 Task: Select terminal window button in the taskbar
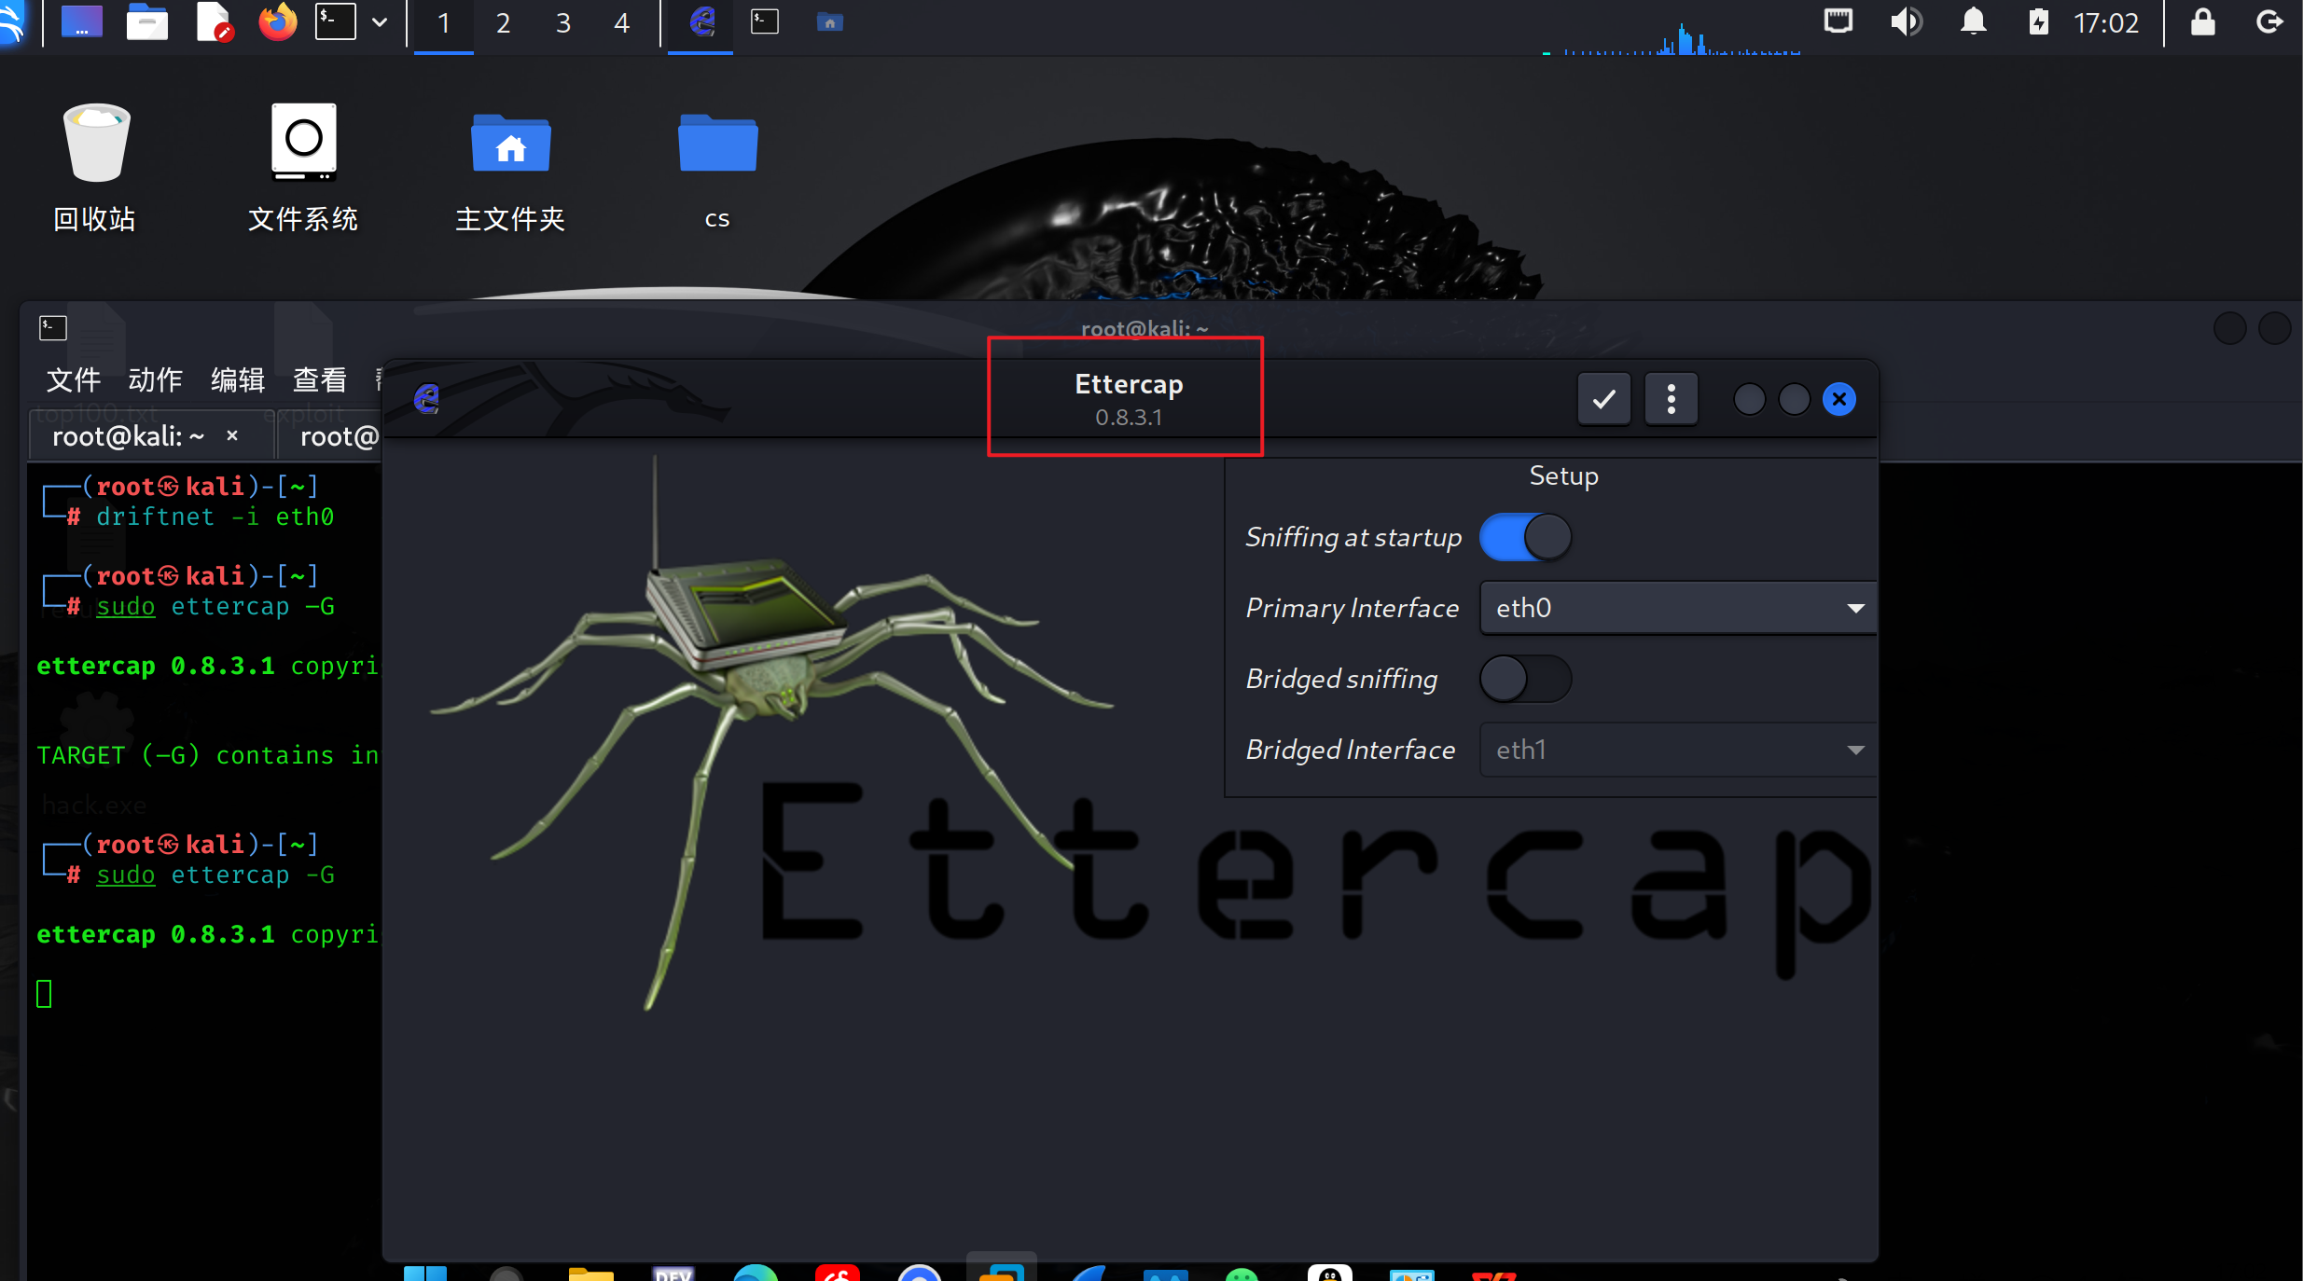(x=765, y=22)
